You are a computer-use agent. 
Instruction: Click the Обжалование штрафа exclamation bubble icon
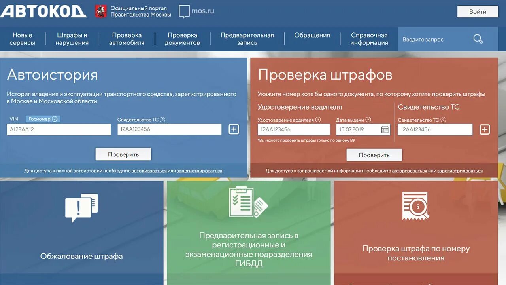81,208
